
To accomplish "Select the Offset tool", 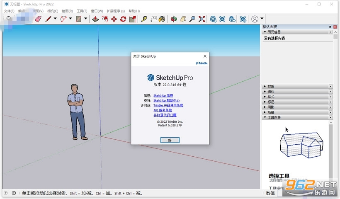I will click(x=105, y=19).
